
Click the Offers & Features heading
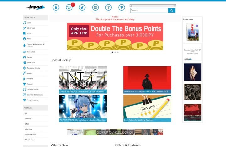tap(128, 145)
